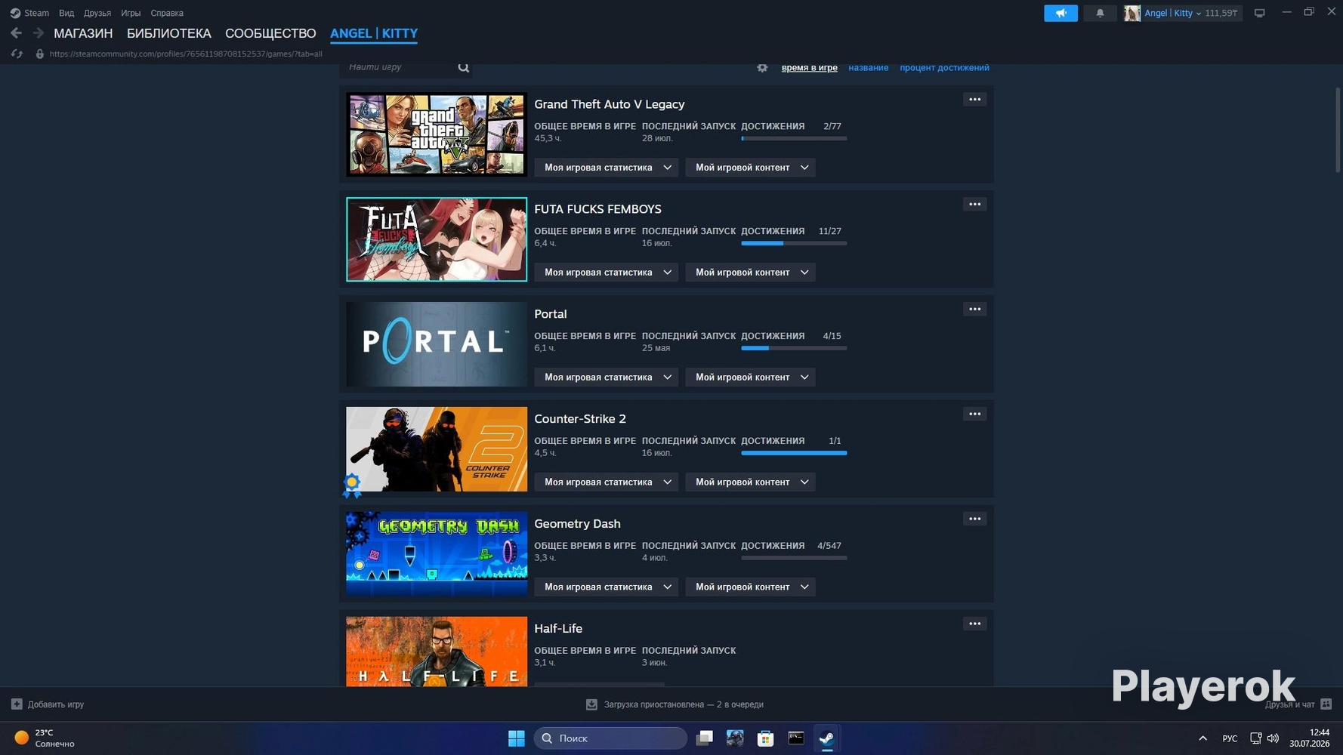Sort games by время в игре

pos(809,68)
